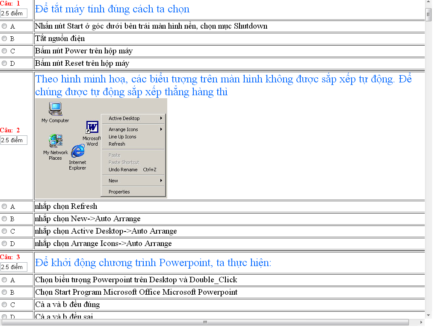This screenshot has width=438, height=328.
Task: Pick radio D for 'Arrange Icons->Auto Arrange'
Action: pyautogui.click(x=4, y=243)
